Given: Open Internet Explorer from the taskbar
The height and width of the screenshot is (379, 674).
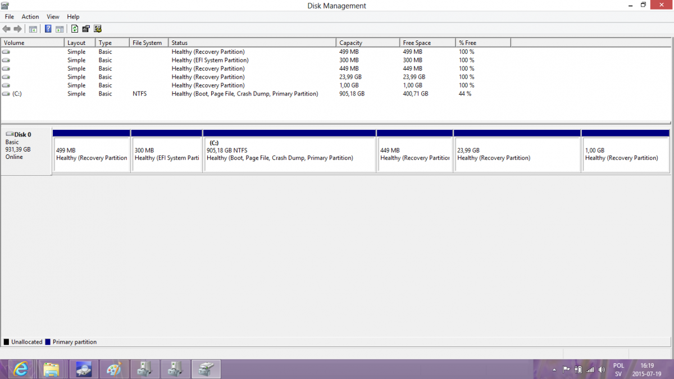Looking at the screenshot, I should point(21,369).
